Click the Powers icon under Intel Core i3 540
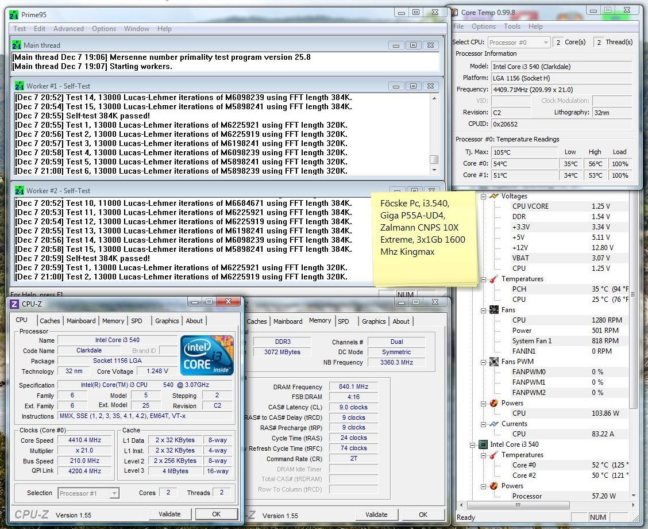The image size is (648, 529). click(x=494, y=486)
